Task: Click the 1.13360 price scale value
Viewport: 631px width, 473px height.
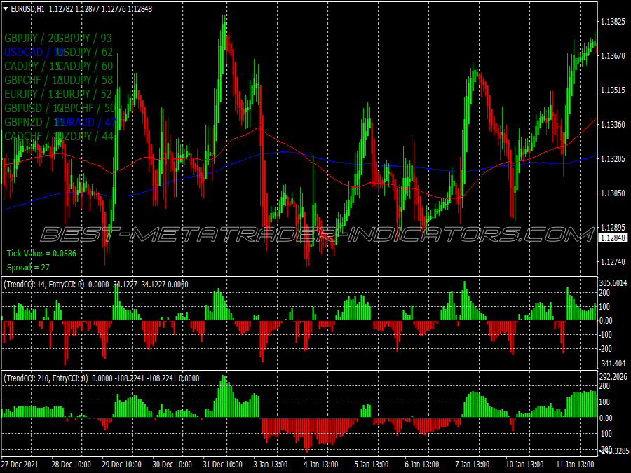Action: point(613,125)
